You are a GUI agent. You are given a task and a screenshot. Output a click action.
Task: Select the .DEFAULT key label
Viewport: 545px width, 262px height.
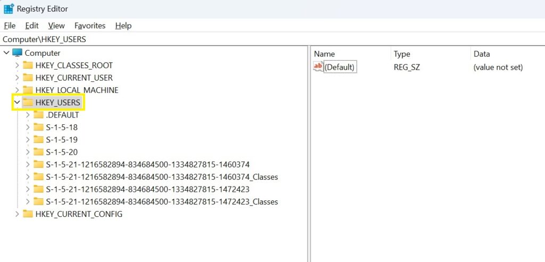pos(62,115)
